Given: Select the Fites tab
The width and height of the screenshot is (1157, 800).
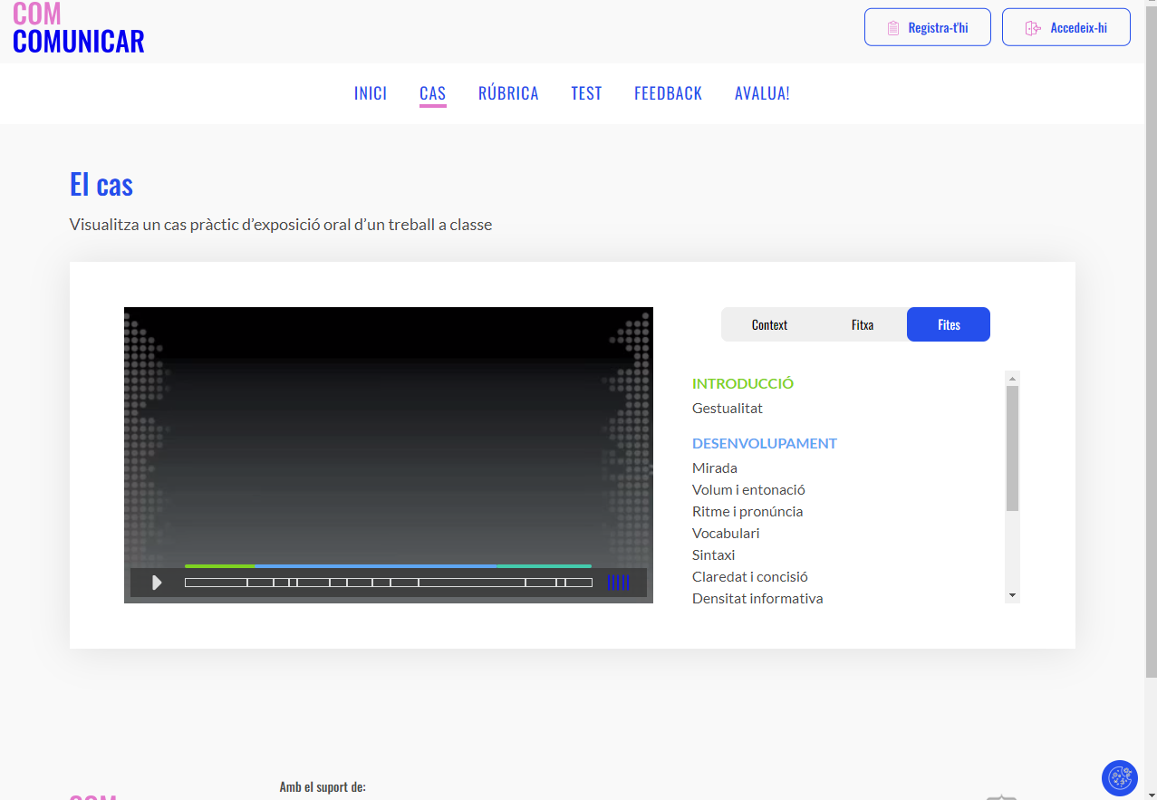Looking at the screenshot, I should pos(949,324).
